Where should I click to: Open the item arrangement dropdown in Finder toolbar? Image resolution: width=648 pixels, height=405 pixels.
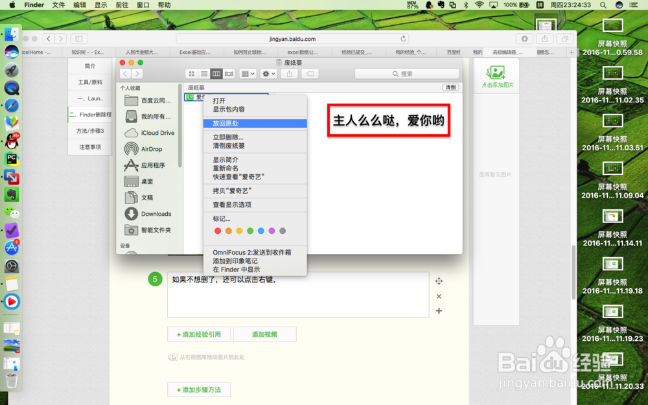(246, 73)
